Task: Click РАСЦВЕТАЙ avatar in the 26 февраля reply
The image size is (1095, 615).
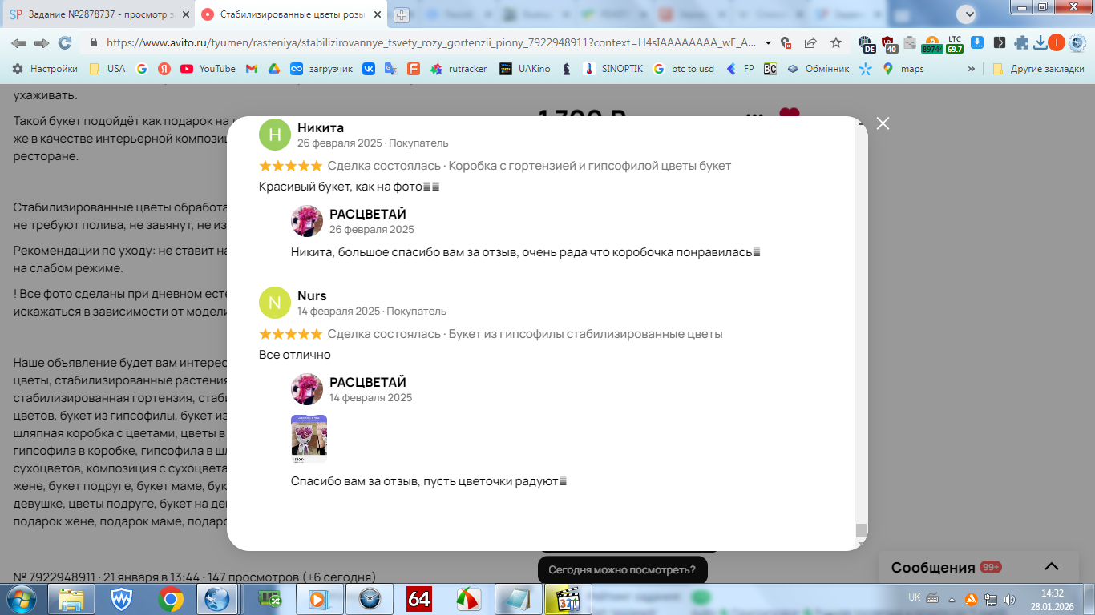Action: point(307,221)
